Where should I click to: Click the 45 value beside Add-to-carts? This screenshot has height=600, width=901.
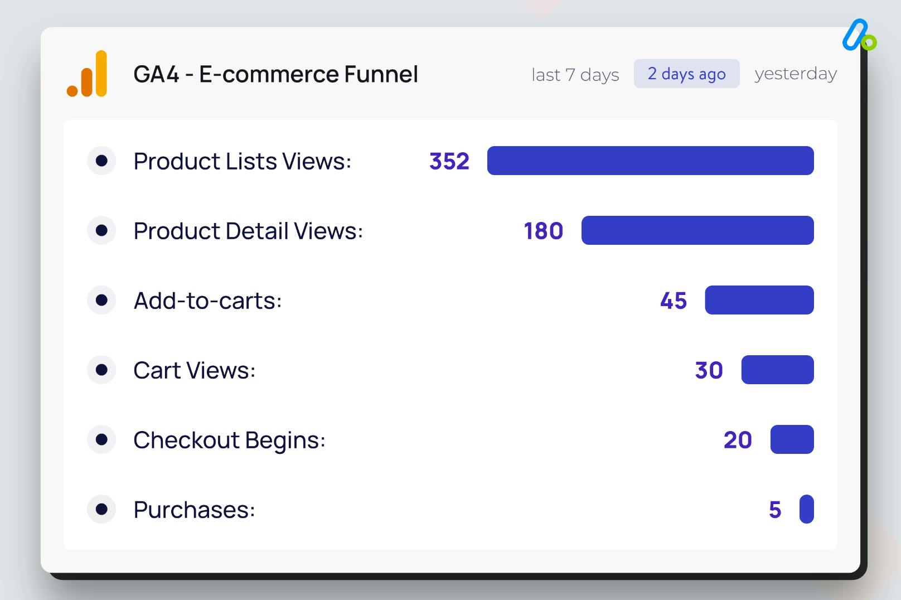click(672, 301)
